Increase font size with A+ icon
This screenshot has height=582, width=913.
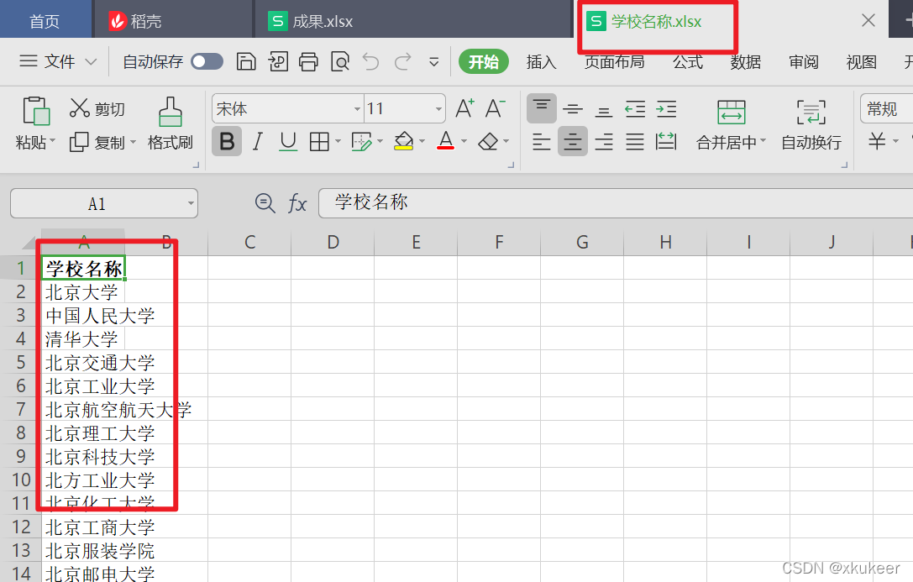tap(465, 108)
